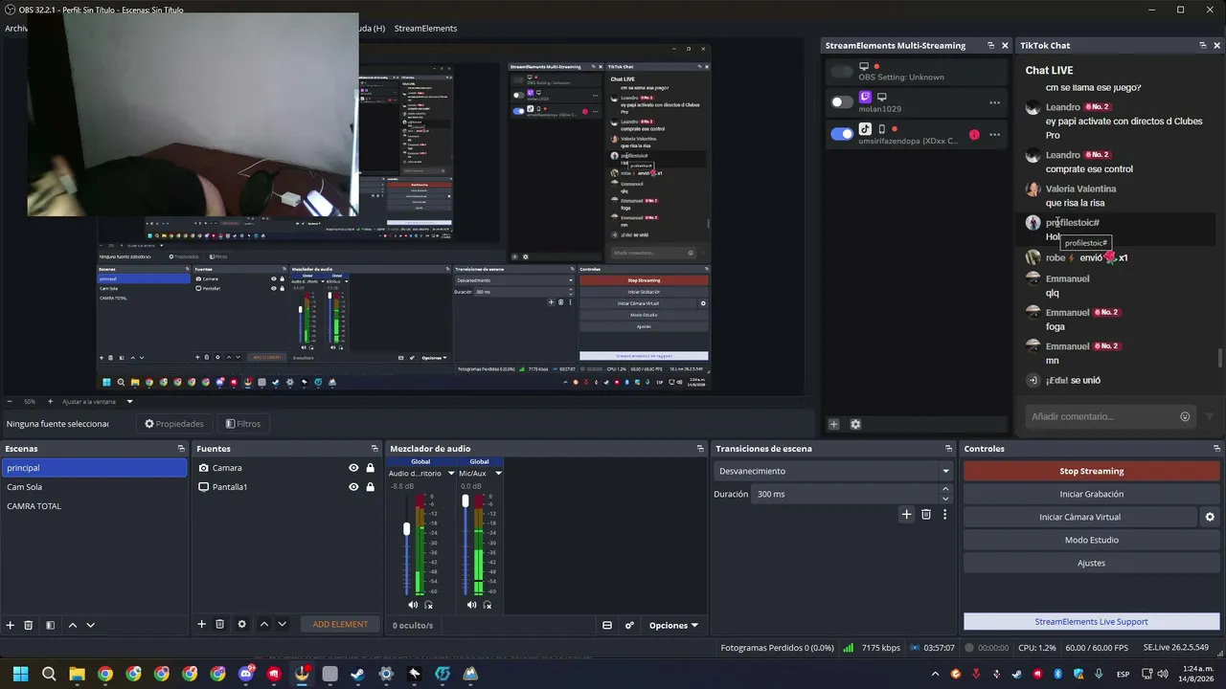Toggle lock on Pantalla1 source
This screenshot has width=1226, height=689.
[370, 487]
